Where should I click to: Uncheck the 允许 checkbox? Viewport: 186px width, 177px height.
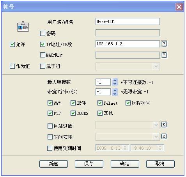12,45
